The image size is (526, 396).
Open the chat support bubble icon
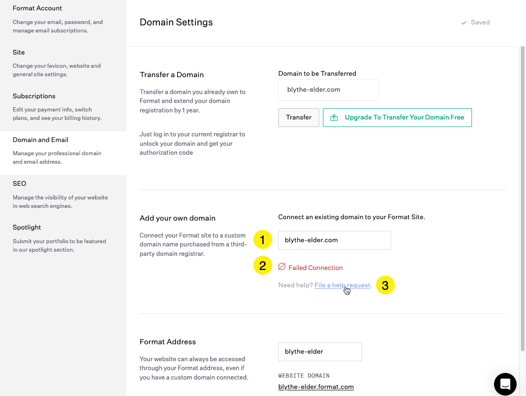505,384
